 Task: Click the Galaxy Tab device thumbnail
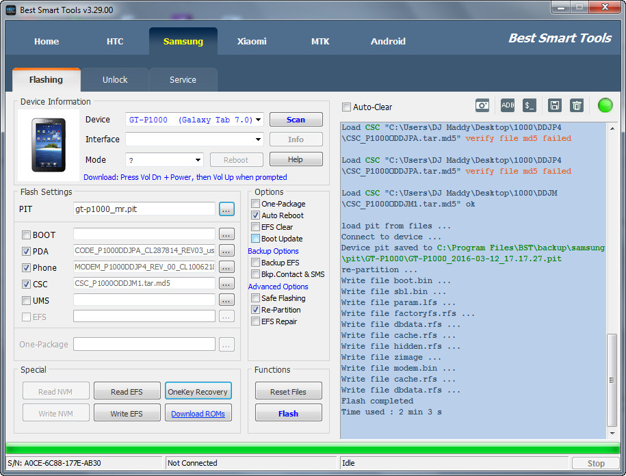(49, 145)
